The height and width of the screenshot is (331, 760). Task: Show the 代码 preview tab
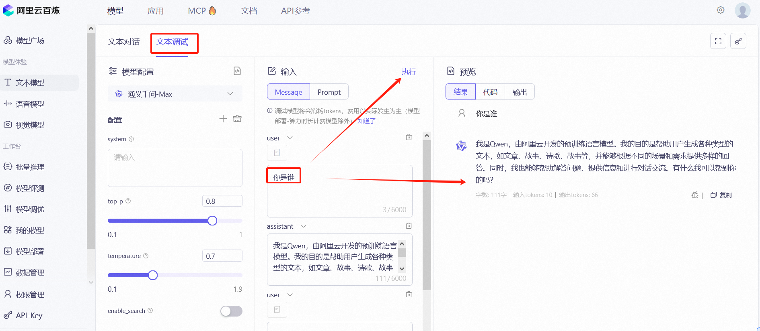(x=490, y=92)
